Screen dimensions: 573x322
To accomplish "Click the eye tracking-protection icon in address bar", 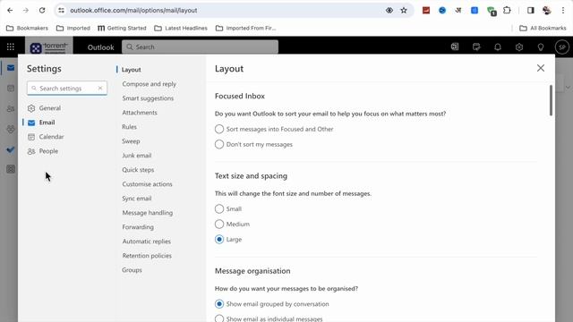I will pos(389,10).
